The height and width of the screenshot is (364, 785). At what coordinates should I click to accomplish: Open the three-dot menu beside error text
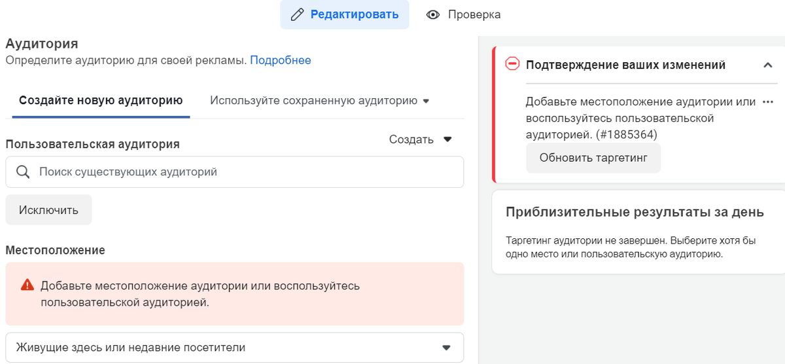click(768, 102)
